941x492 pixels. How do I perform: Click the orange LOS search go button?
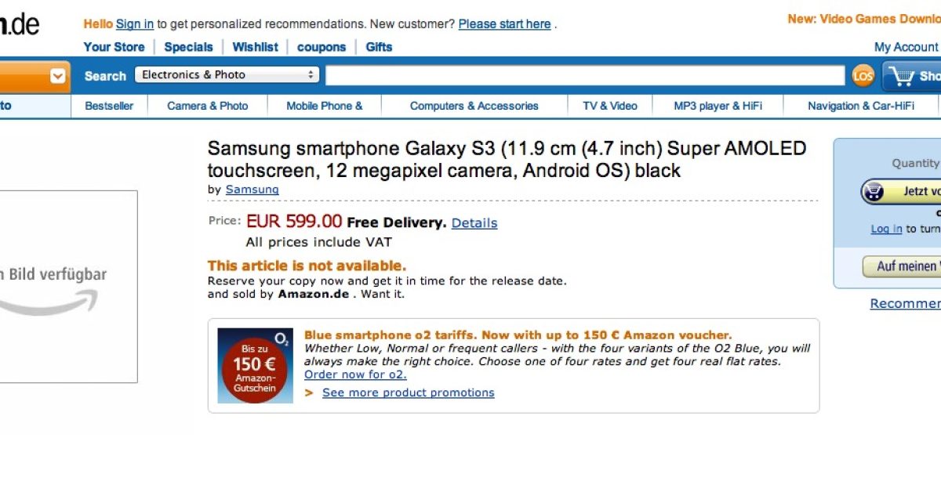coord(863,76)
